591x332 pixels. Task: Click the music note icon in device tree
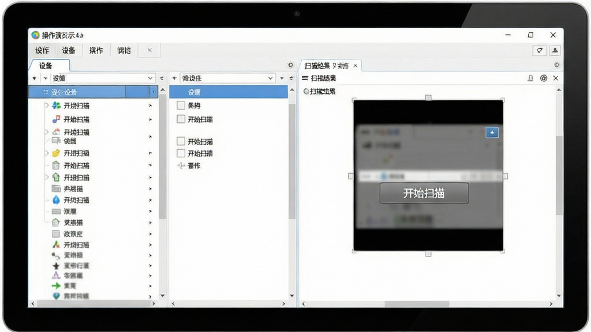coord(56,119)
